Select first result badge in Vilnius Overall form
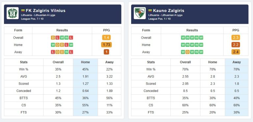The height and width of the screenshot is (122, 253). (x=53, y=38)
